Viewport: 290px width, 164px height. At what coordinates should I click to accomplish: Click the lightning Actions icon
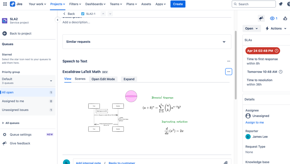pyautogui.click(x=267, y=28)
